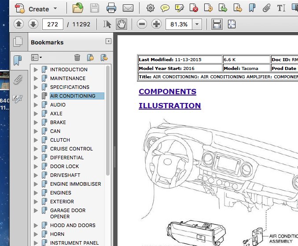Toggle fit one full page icon
This screenshot has width=298, height=246.
coord(232,24)
